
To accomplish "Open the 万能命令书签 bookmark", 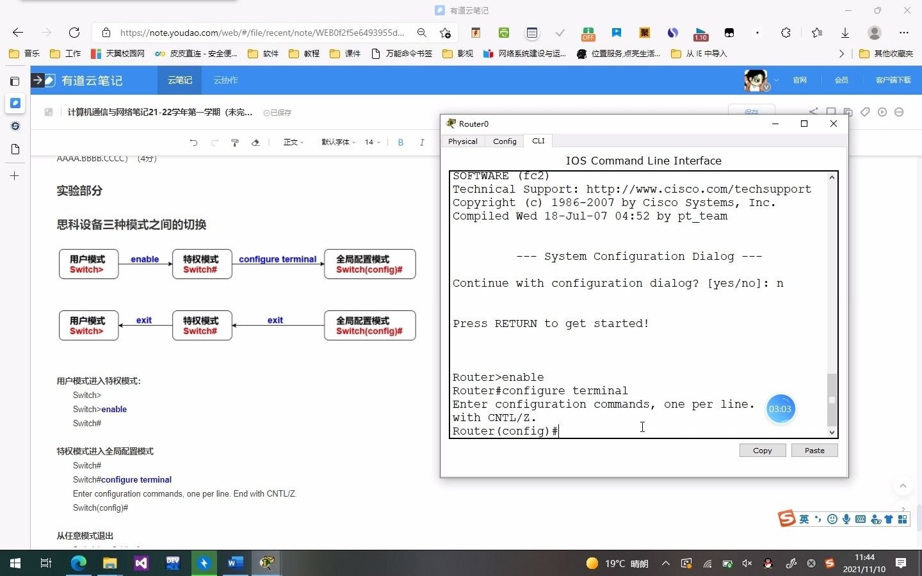I will pyautogui.click(x=402, y=54).
